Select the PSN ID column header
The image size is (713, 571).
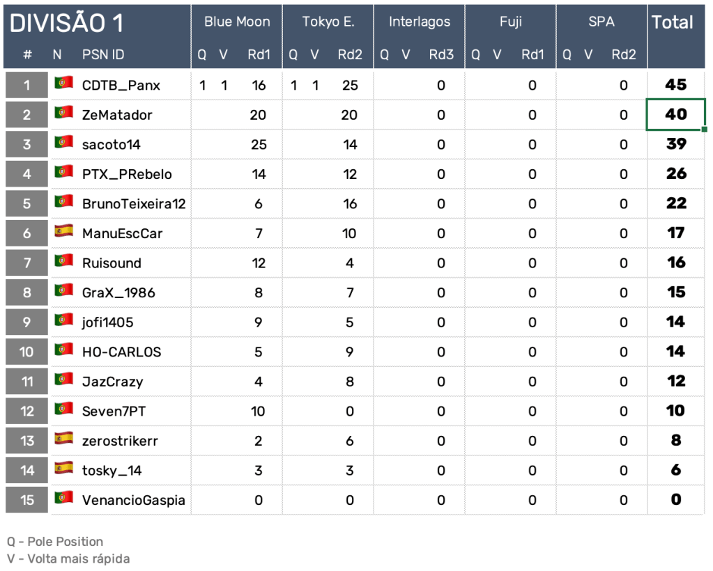point(103,54)
